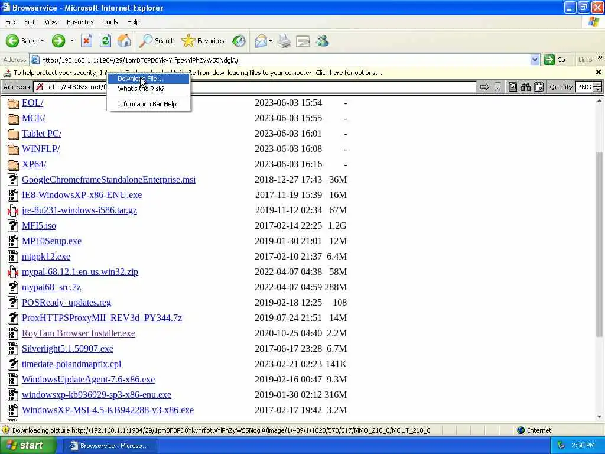Open the Tools menu
Screen dimensions: 605x454
110,22
